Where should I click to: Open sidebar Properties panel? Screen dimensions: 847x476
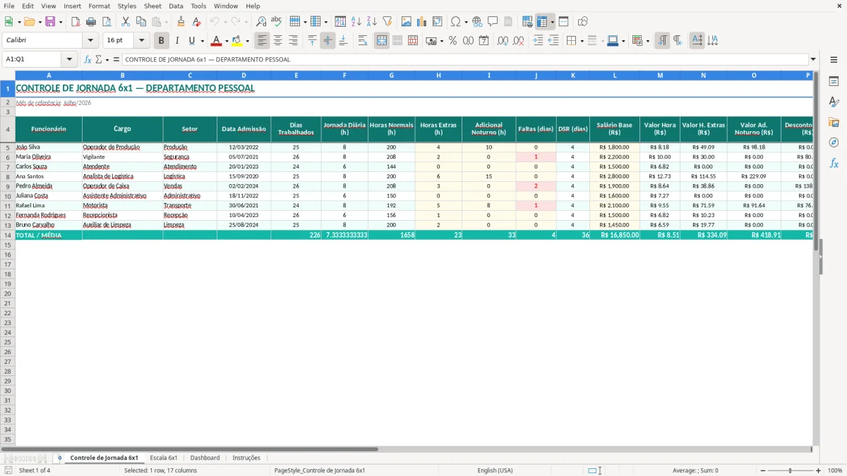coord(834,81)
